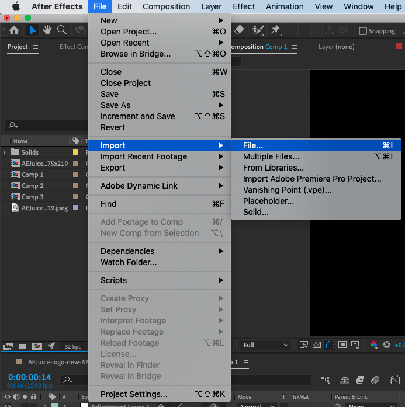Open the Full resolution dropdown
This screenshot has height=407, width=405.
click(265, 345)
